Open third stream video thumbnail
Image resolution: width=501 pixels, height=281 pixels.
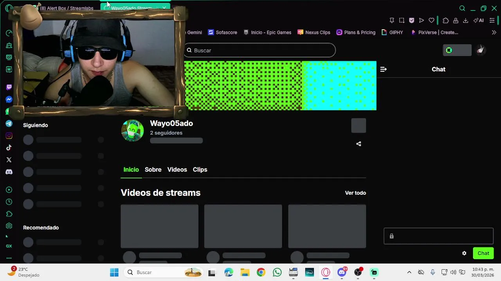click(327, 226)
